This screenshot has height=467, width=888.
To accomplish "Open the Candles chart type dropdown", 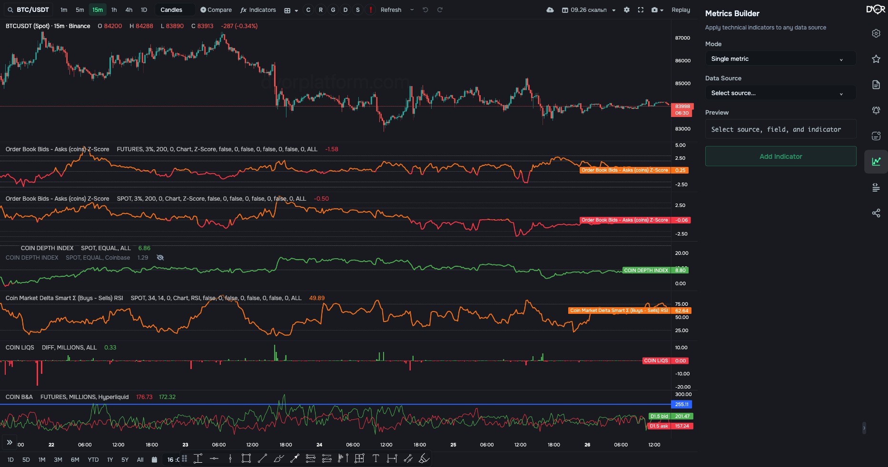I will [175, 10].
